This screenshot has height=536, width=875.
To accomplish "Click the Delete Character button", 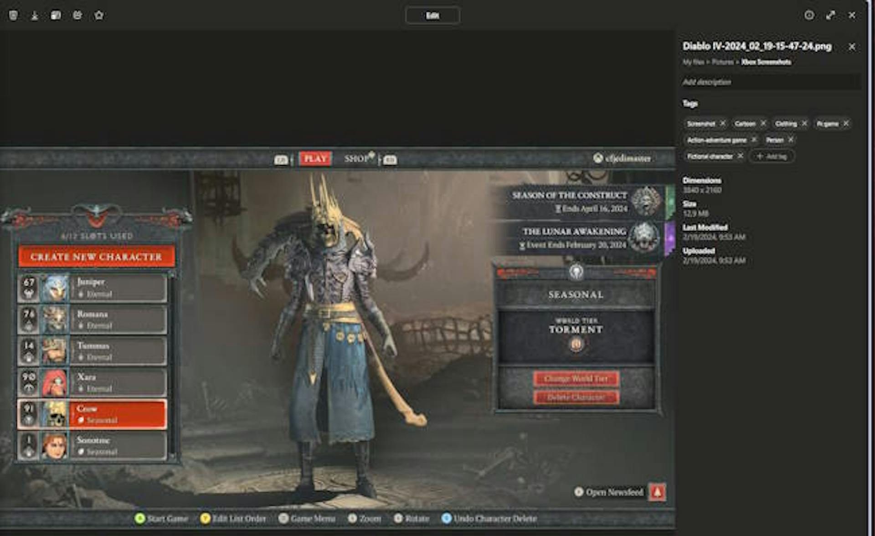I will click(576, 397).
